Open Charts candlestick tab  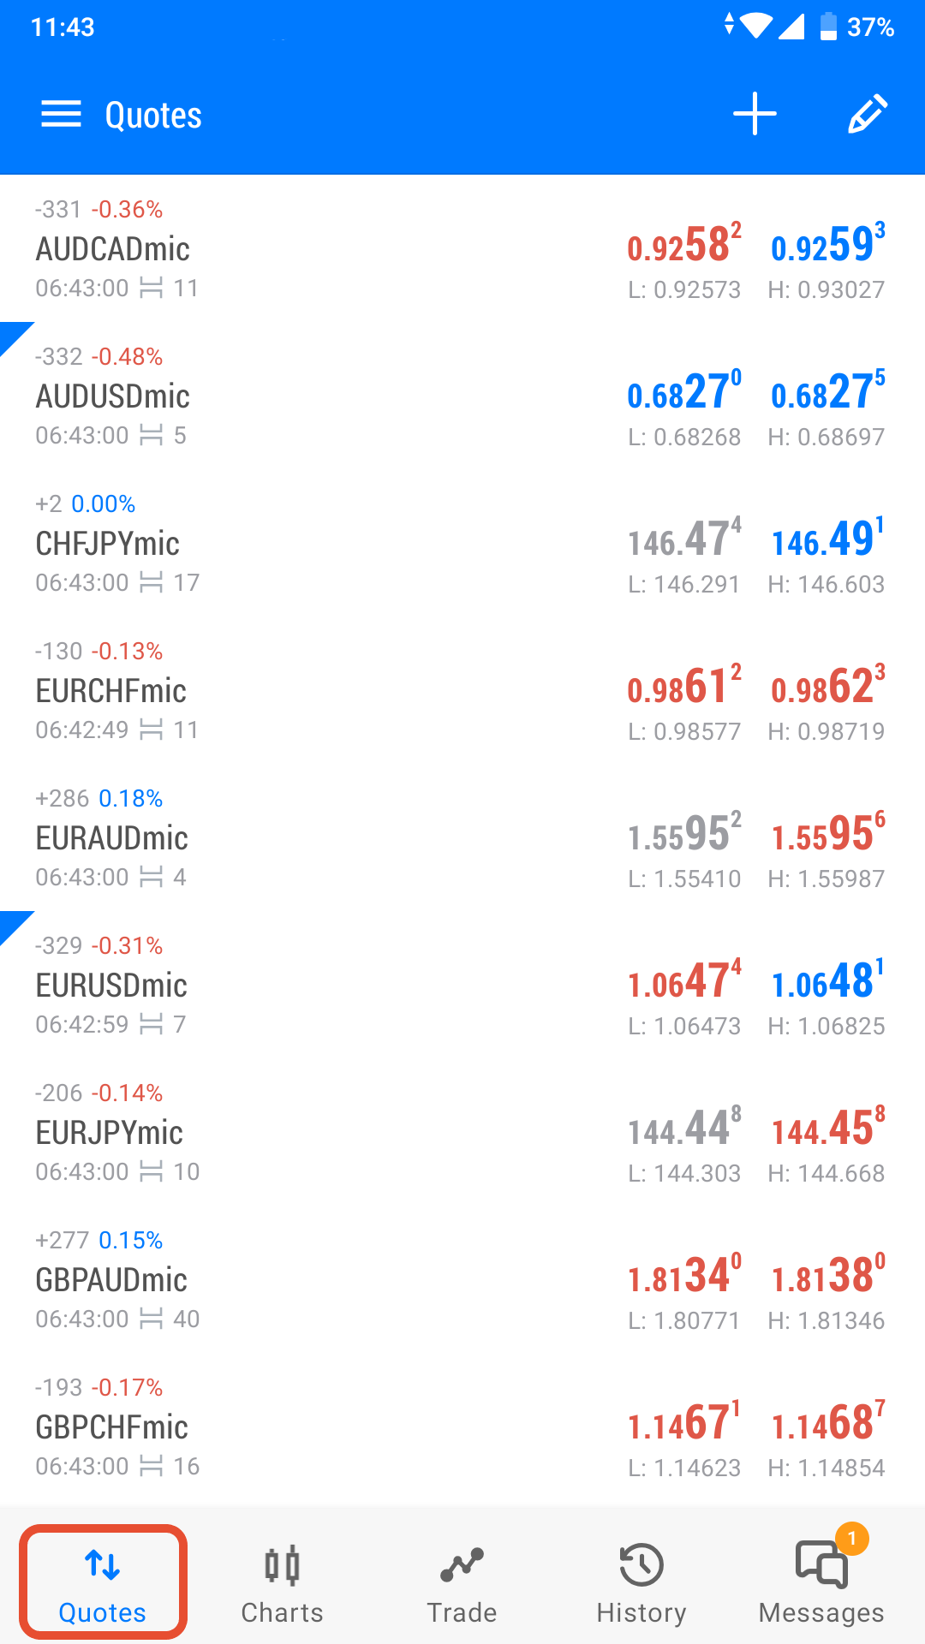(282, 1582)
